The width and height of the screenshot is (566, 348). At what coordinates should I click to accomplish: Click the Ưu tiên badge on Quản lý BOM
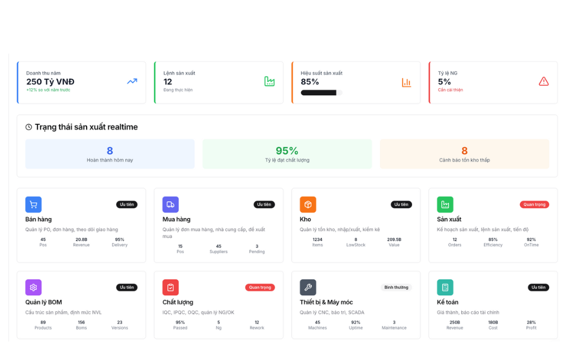pyautogui.click(x=127, y=287)
